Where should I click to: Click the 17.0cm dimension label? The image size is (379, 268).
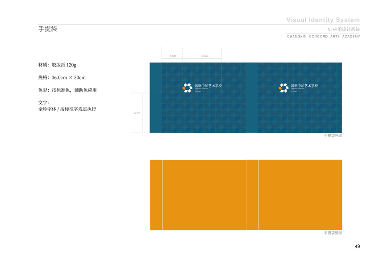pyautogui.click(x=204, y=56)
